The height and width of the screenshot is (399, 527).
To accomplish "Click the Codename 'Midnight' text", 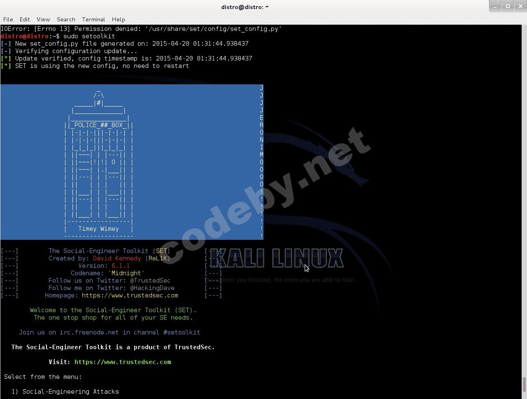I will (107, 273).
